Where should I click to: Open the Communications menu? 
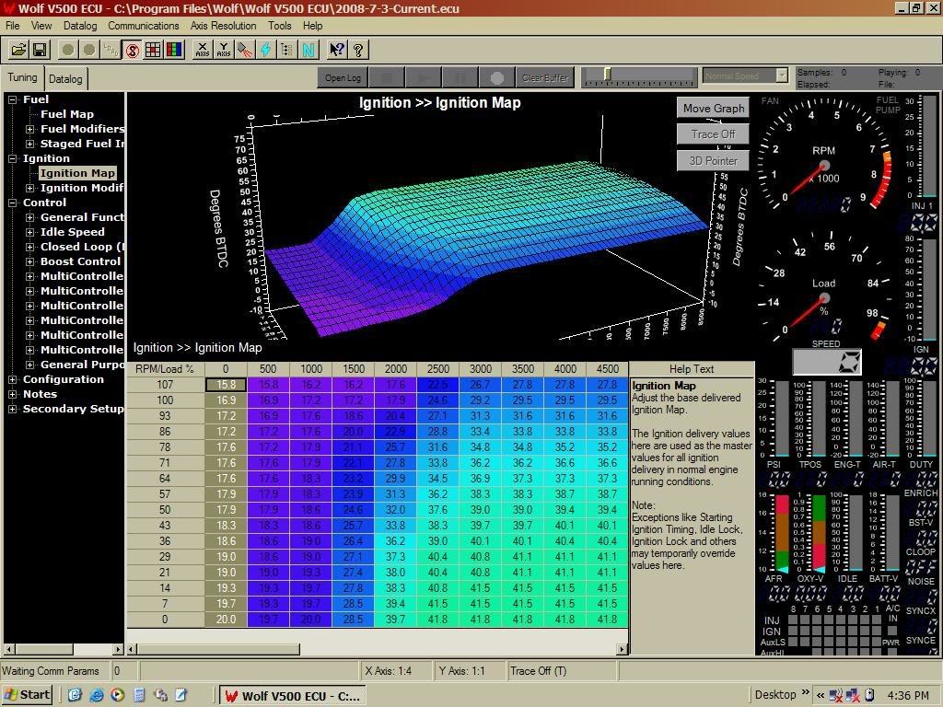[144, 26]
